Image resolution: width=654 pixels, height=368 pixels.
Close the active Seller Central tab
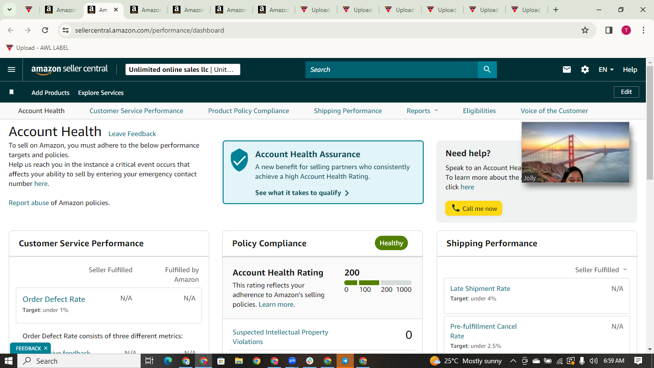pos(116,10)
